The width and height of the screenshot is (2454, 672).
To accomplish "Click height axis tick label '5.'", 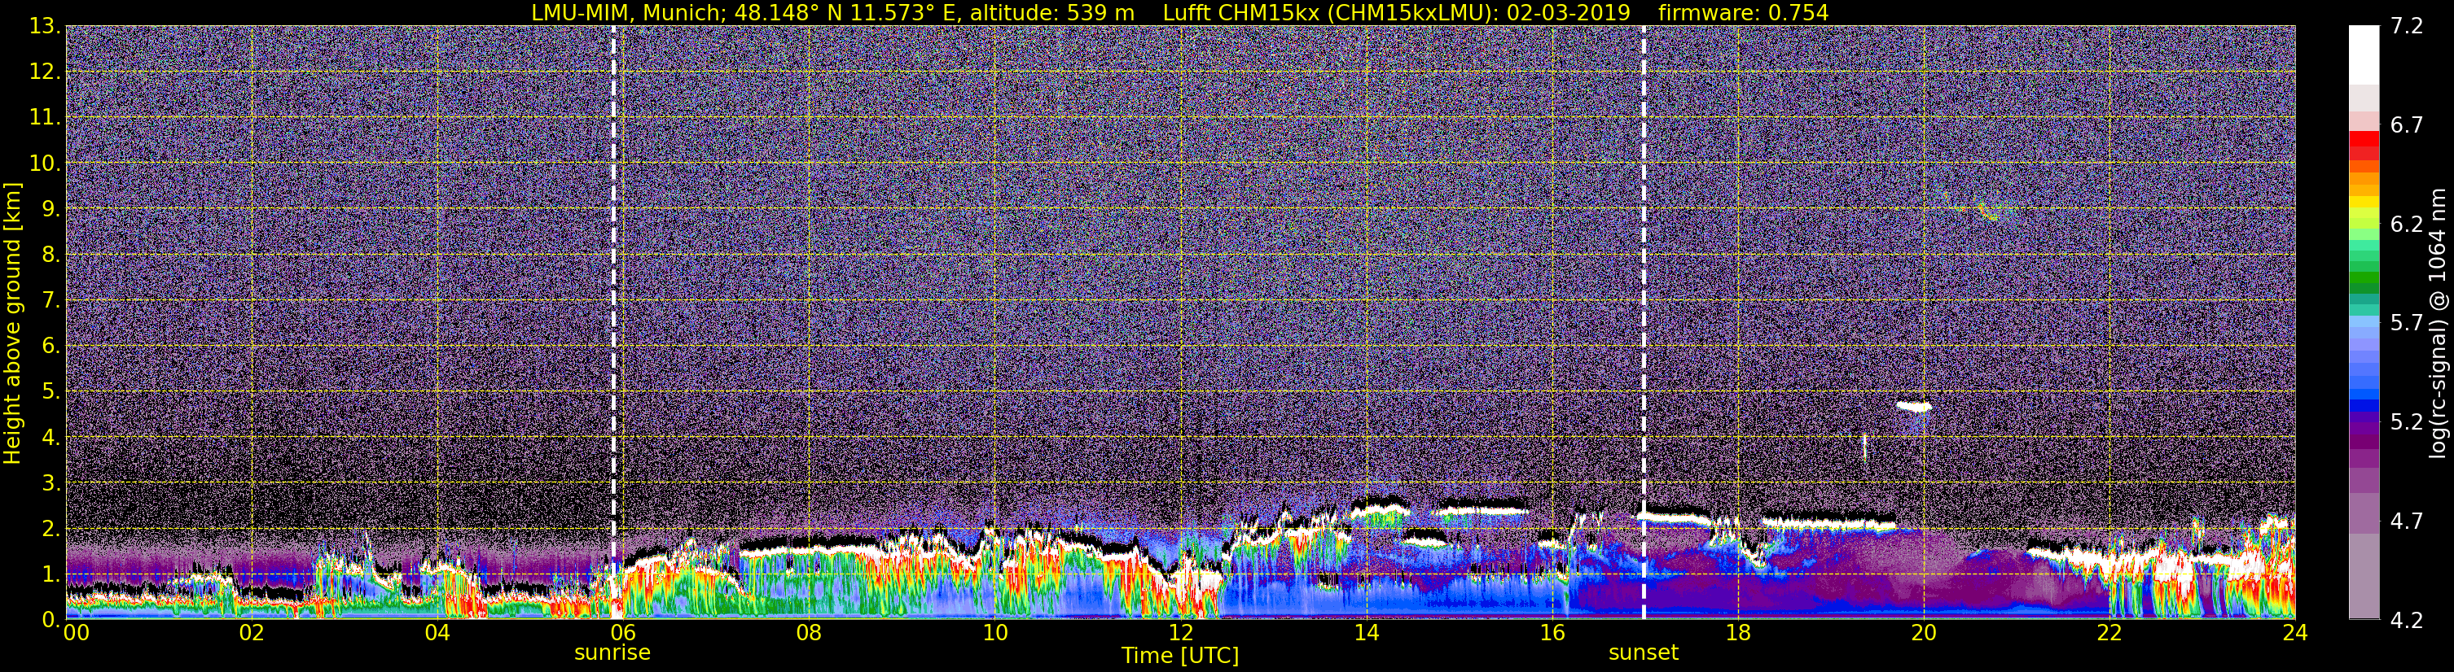I will point(50,392).
